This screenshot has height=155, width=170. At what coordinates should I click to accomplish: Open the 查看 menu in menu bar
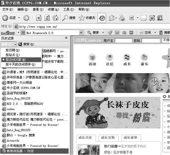point(38,10)
